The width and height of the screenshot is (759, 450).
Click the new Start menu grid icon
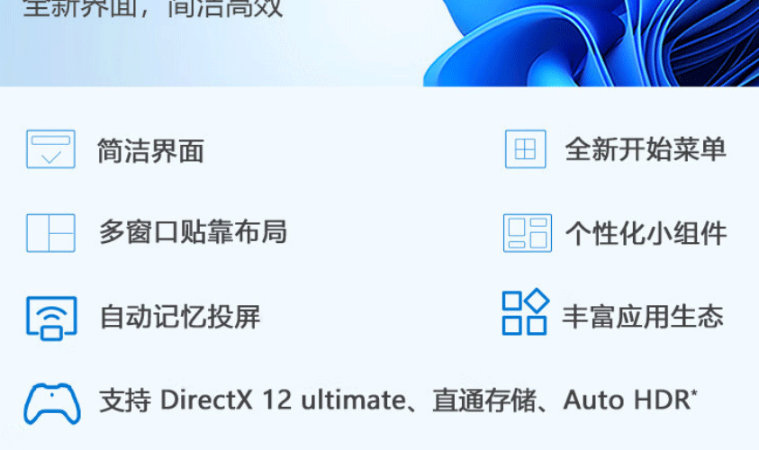pos(526,149)
